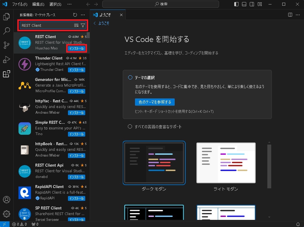The height and width of the screenshot is (227, 304).
Task: Toggle the bottom panel layout icon
Action: click(x=244, y=4)
